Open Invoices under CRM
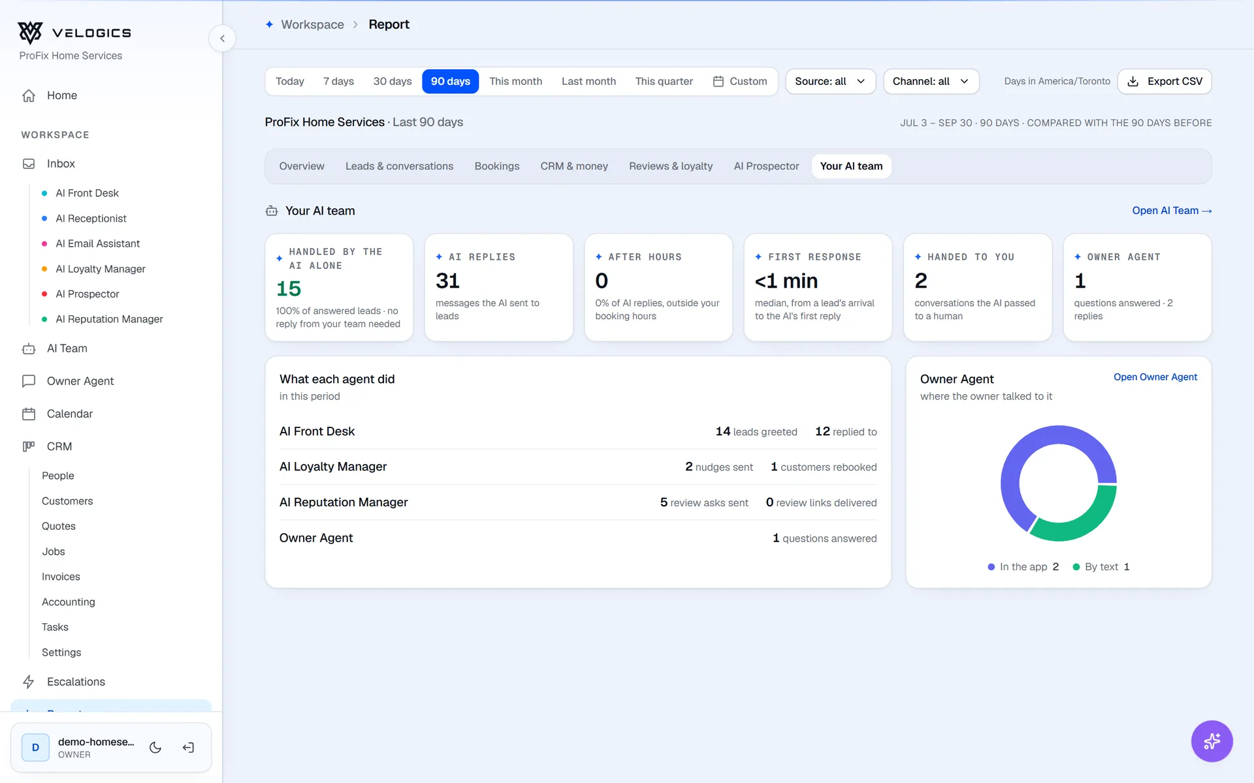This screenshot has width=1254, height=783. [61, 577]
